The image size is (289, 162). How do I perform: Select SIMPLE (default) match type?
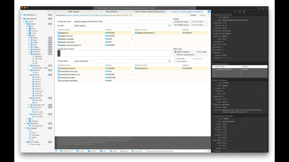(x=175, y=52)
